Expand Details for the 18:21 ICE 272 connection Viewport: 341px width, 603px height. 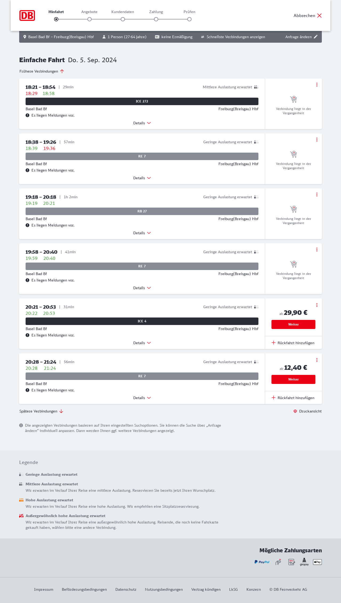coord(142,123)
